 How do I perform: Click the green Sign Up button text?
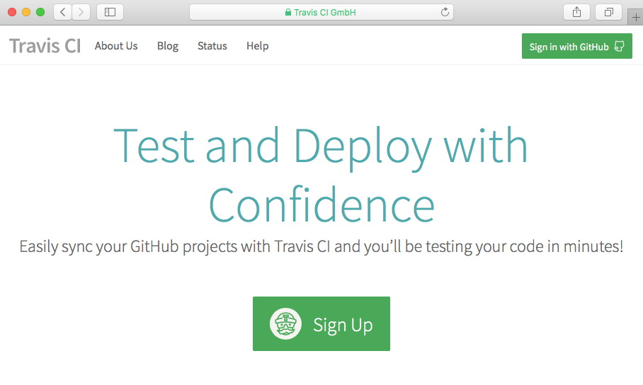pos(343,325)
